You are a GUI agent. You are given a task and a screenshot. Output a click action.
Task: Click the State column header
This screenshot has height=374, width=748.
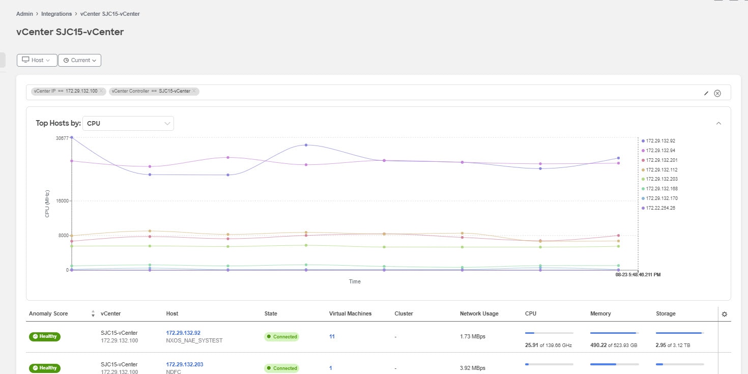click(271, 313)
